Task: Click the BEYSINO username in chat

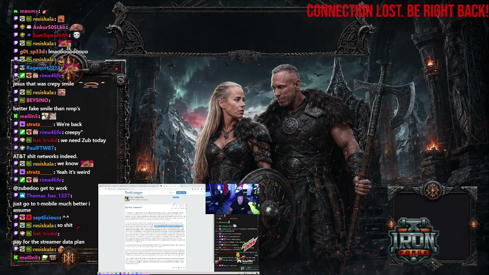Action: coord(37,100)
